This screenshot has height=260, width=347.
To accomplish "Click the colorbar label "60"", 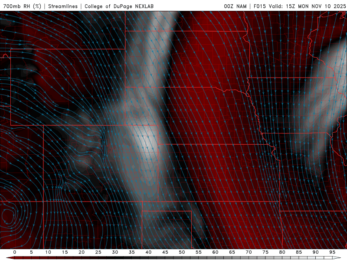I will (x=215, y=252).
